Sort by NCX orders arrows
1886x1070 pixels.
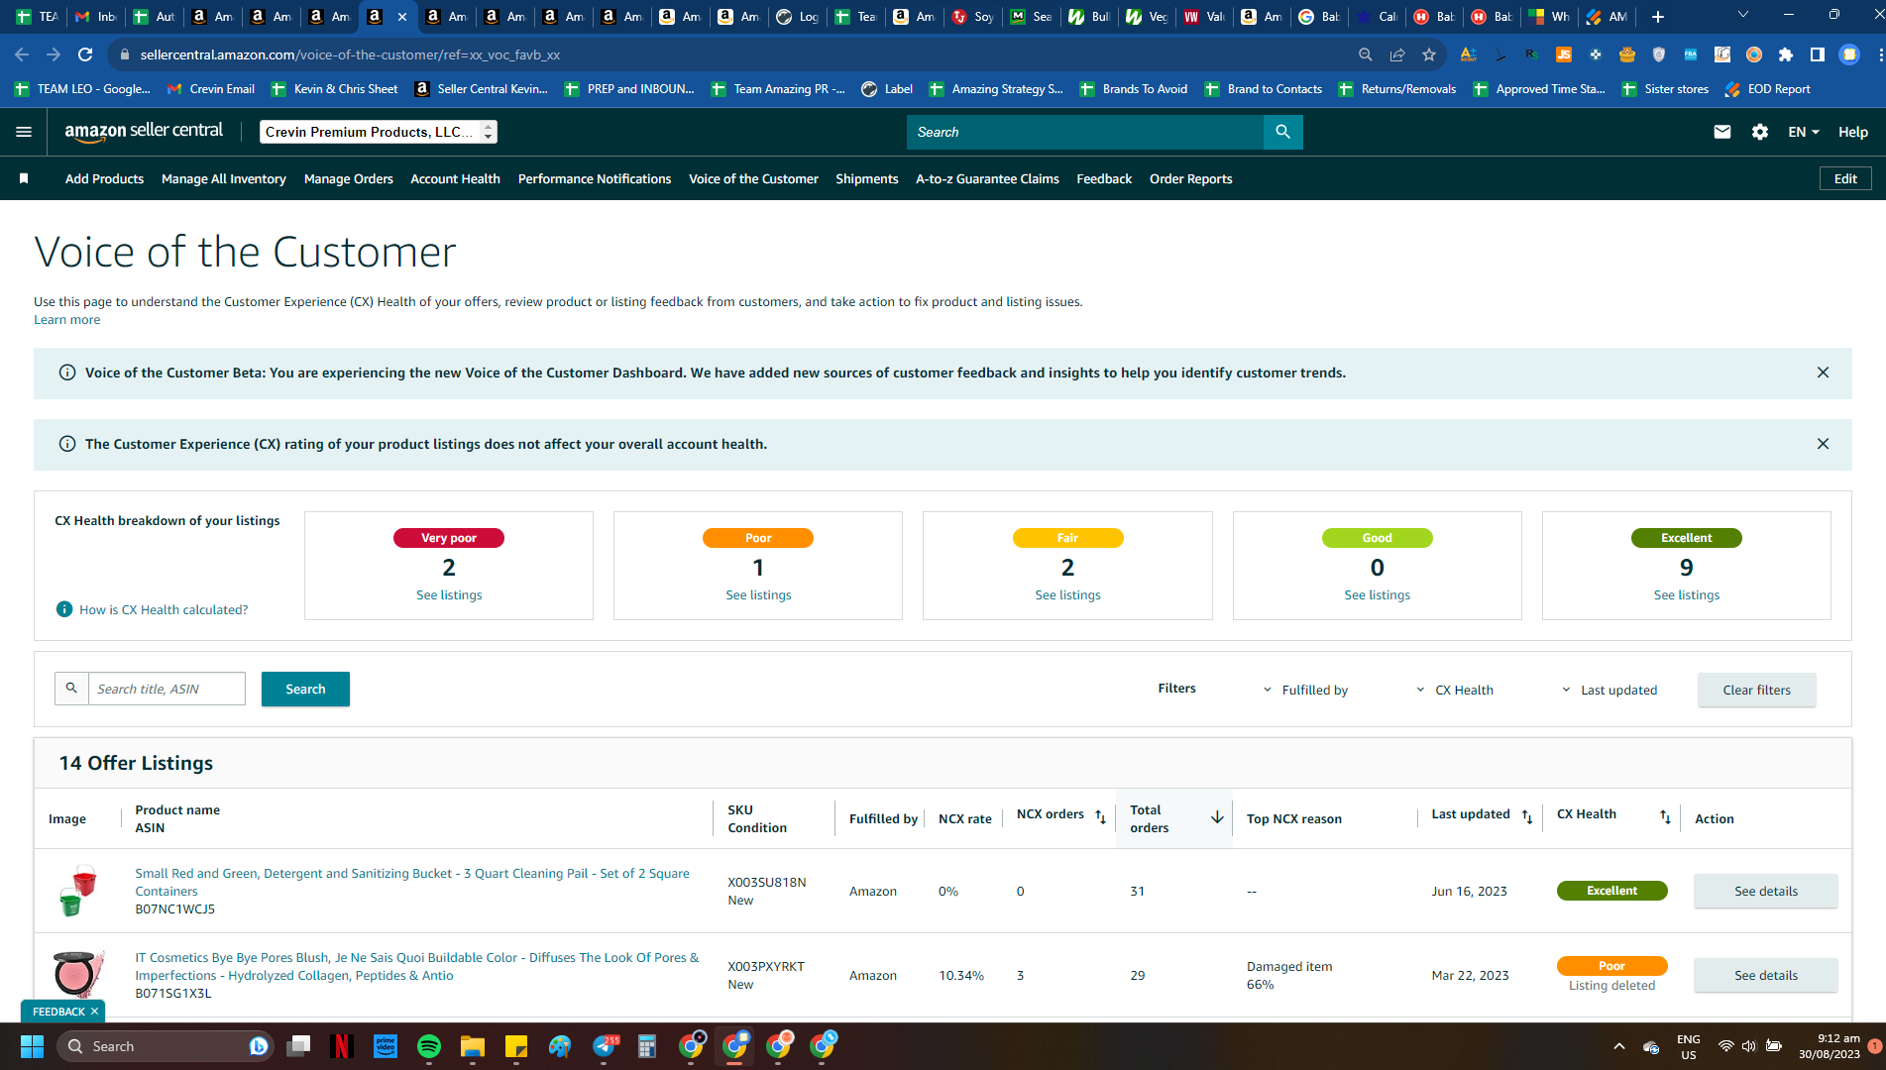[1100, 816]
